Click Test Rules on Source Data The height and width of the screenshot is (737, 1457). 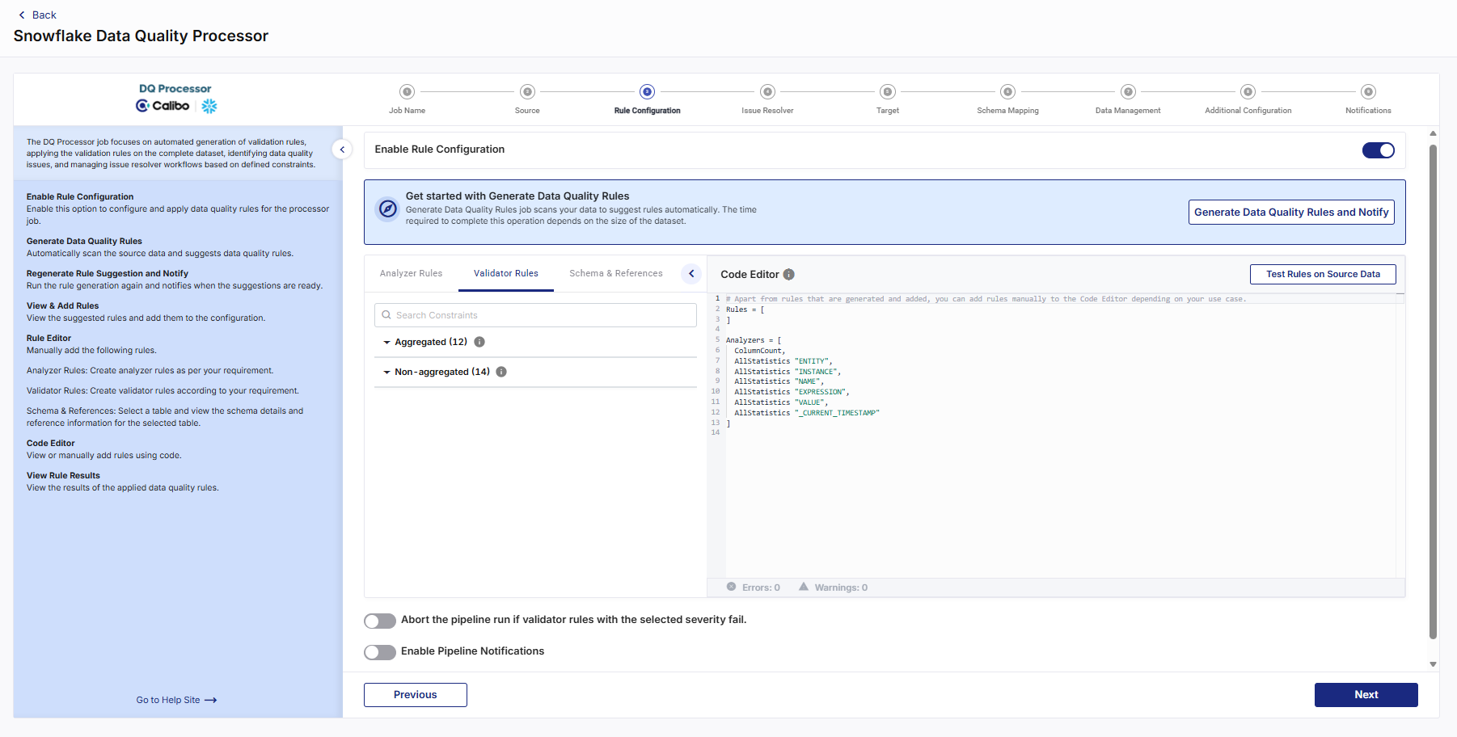[1323, 274]
